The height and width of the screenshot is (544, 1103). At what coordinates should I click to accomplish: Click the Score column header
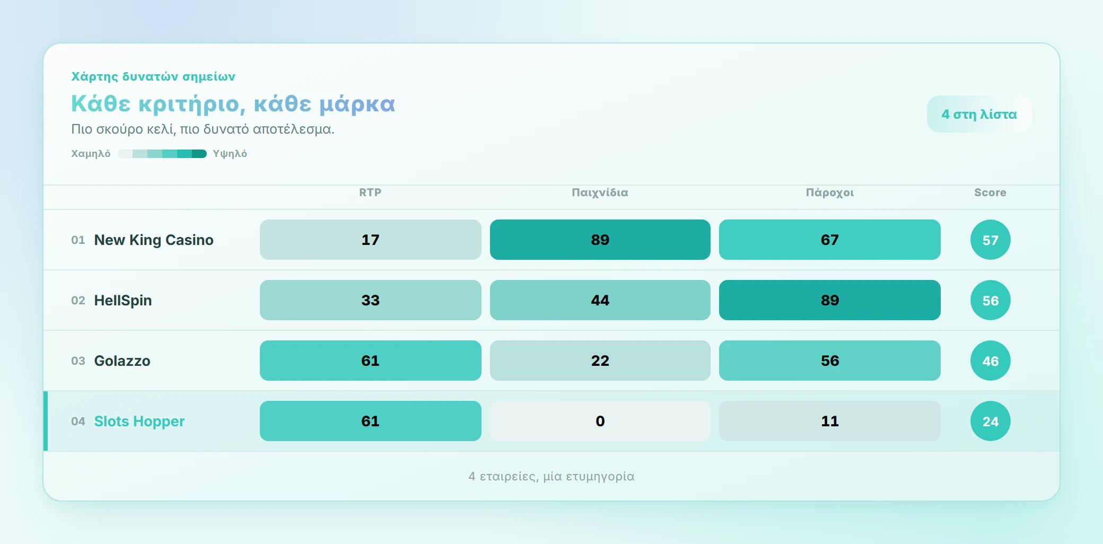click(x=990, y=192)
